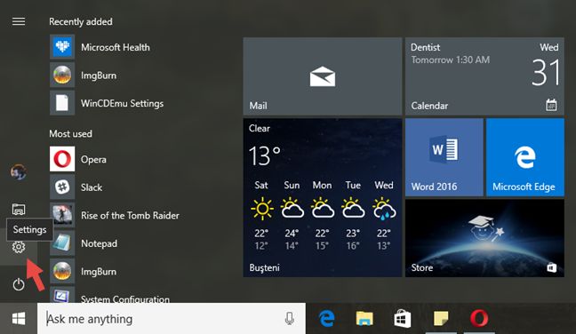The height and width of the screenshot is (334, 576).
Task: Launch the first ImgBurn under Recently added
Action: 84,76
